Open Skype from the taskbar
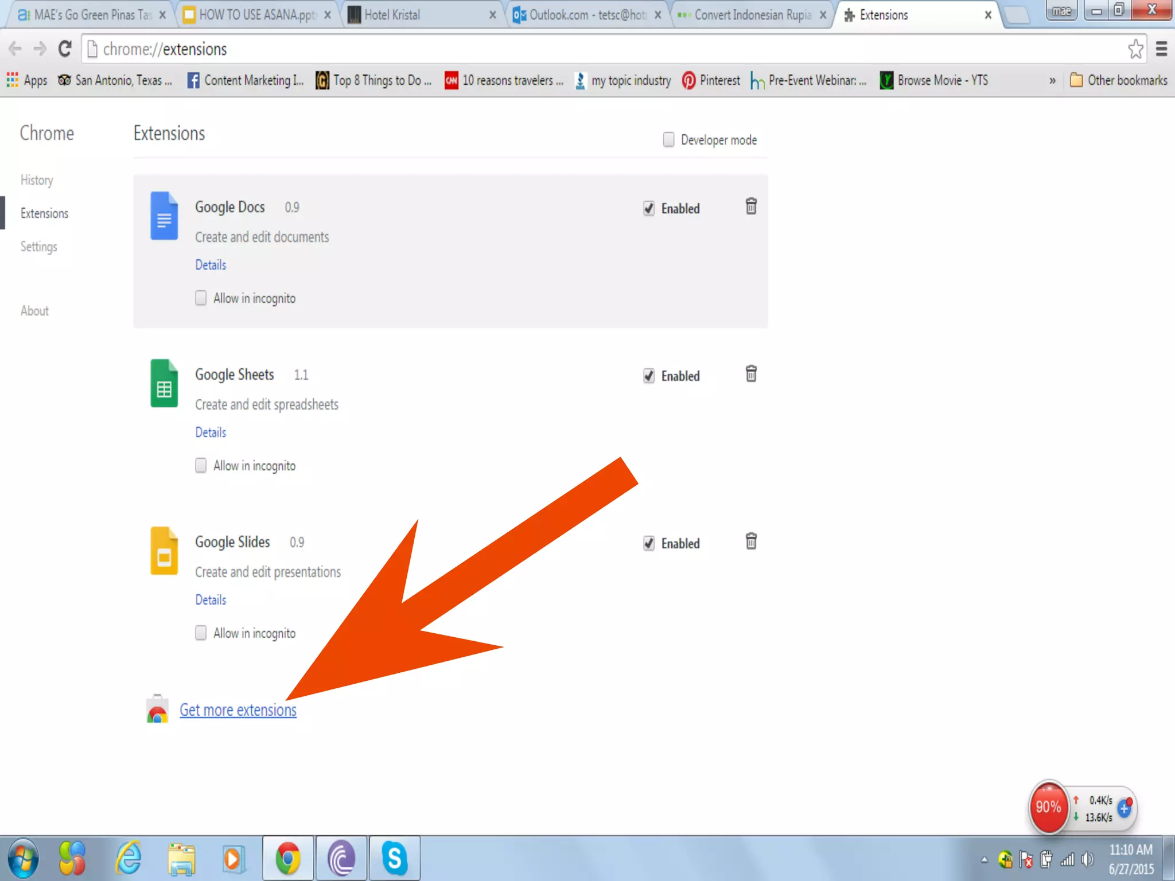Viewport: 1175px width, 881px height. (x=395, y=858)
